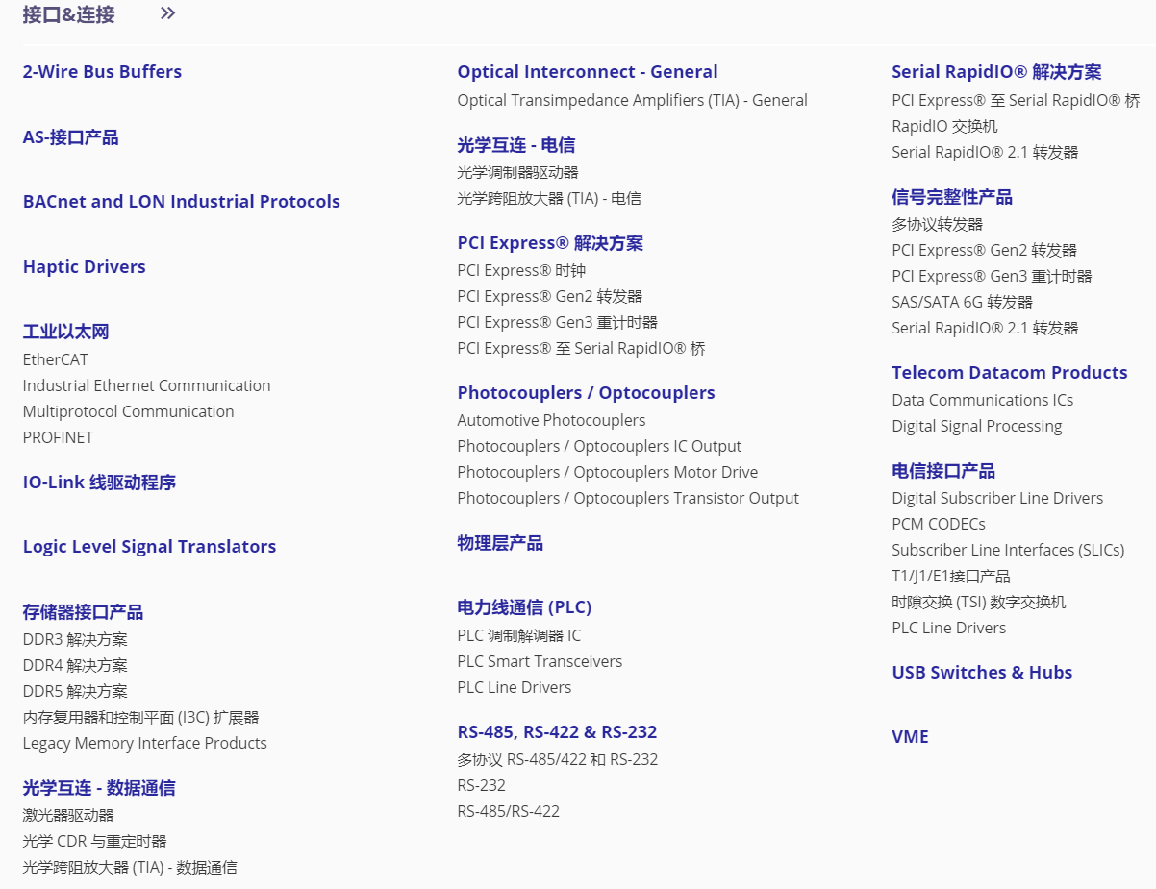
Task: Select Subscriber Line Interfaces (SLICs)
Action: [x=1009, y=551]
